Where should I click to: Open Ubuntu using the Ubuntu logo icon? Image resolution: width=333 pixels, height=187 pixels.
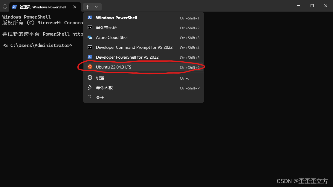coord(90,67)
